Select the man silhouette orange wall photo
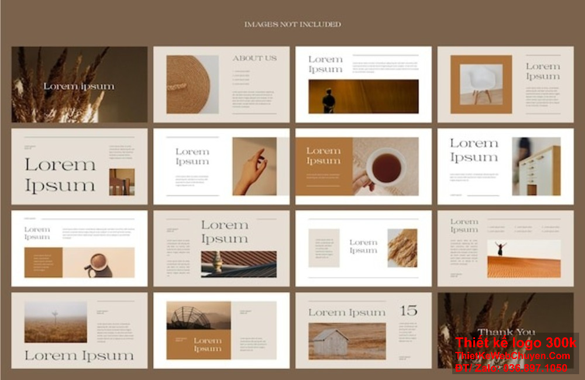 (x=363, y=96)
